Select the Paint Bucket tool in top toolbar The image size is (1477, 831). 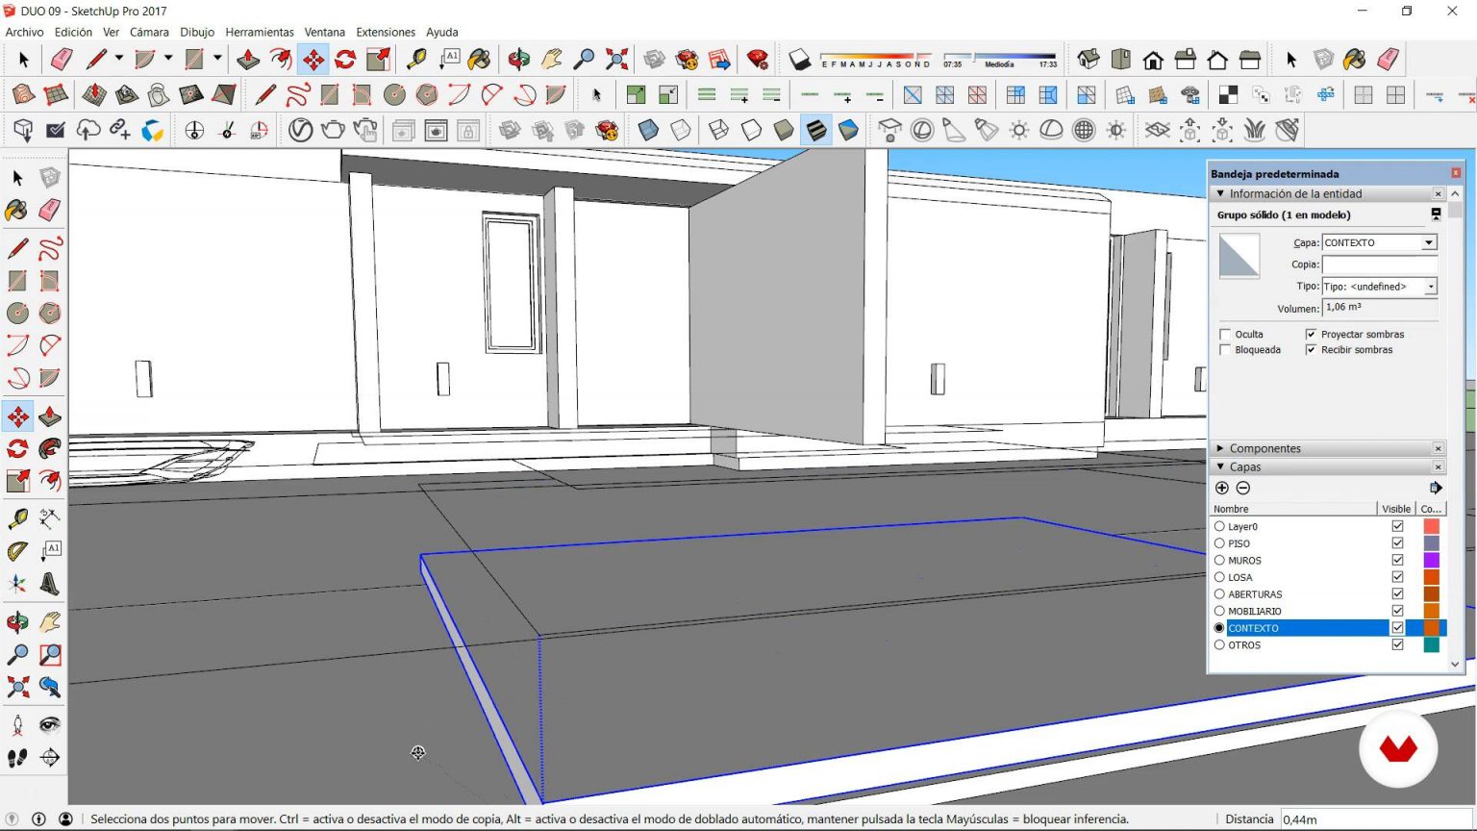coord(479,60)
